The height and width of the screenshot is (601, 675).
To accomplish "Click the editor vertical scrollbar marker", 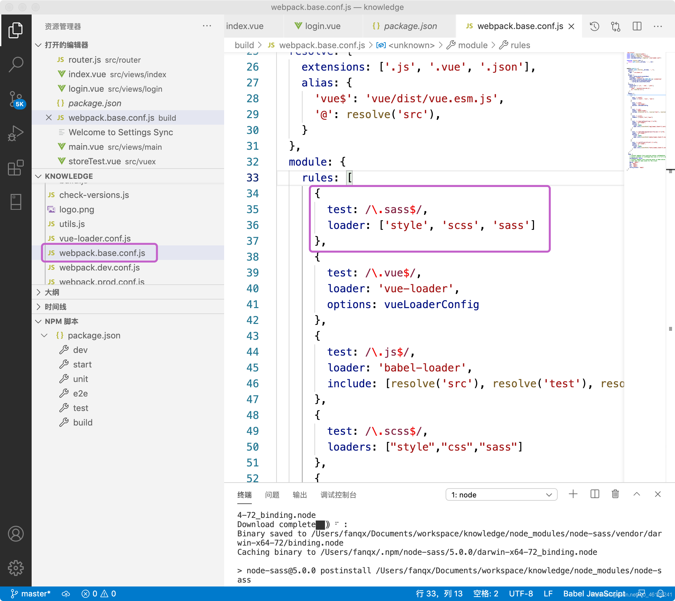I will [x=670, y=171].
